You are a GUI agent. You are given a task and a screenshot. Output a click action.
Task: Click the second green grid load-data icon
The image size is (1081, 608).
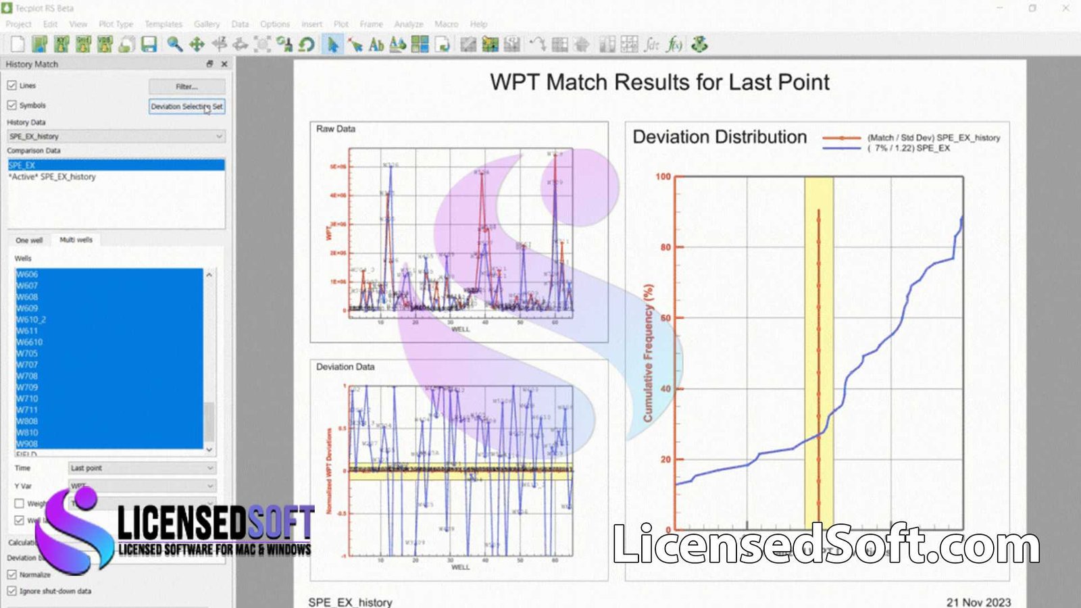tap(83, 45)
